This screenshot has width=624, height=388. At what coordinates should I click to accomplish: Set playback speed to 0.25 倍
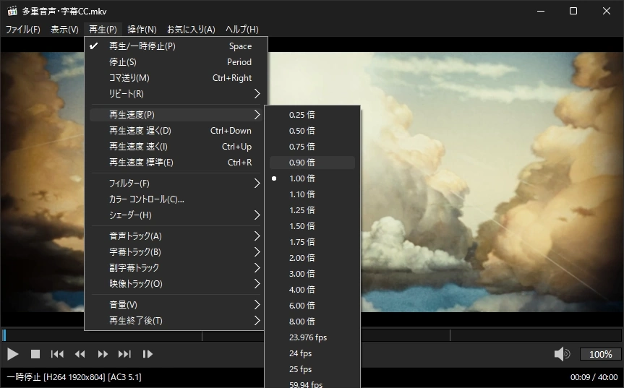312,115
